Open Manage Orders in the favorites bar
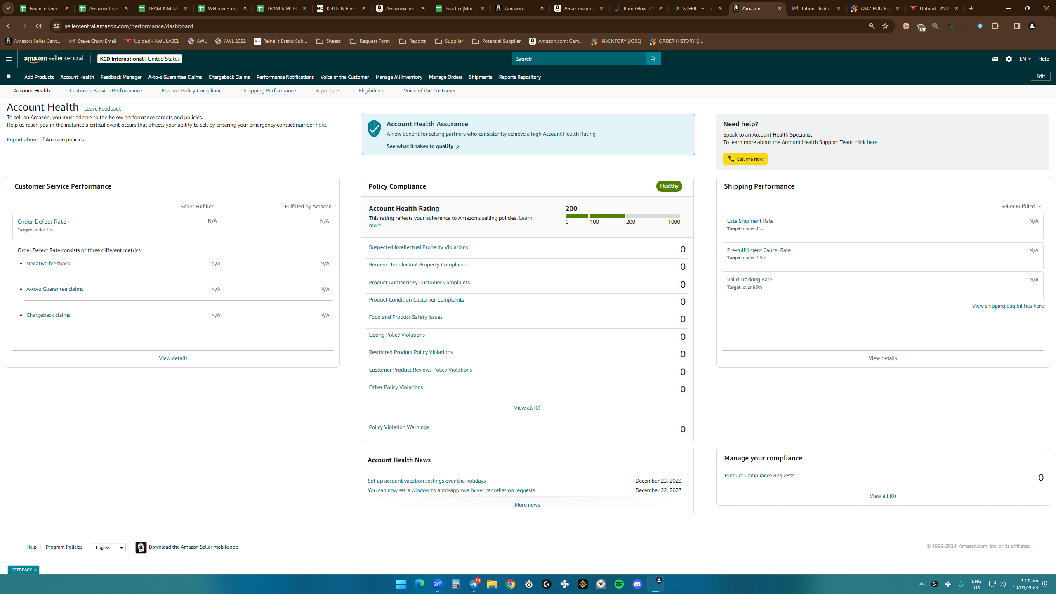The image size is (1056, 594). click(445, 77)
